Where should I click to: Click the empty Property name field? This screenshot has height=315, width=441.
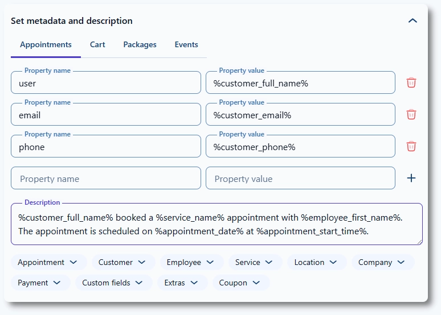[x=106, y=179]
